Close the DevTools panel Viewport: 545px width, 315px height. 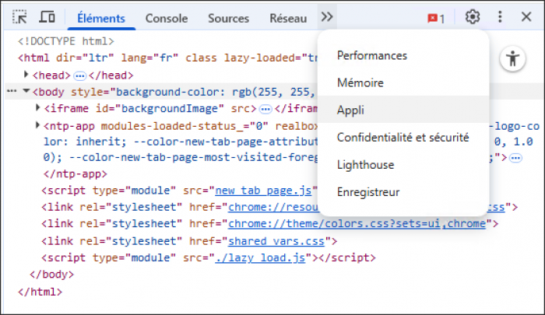(x=526, y=17)
